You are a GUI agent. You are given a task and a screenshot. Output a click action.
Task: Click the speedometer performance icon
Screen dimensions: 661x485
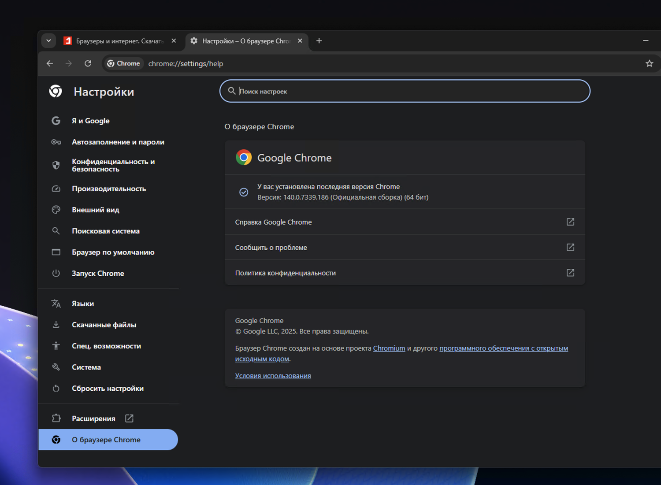[56, 189]
